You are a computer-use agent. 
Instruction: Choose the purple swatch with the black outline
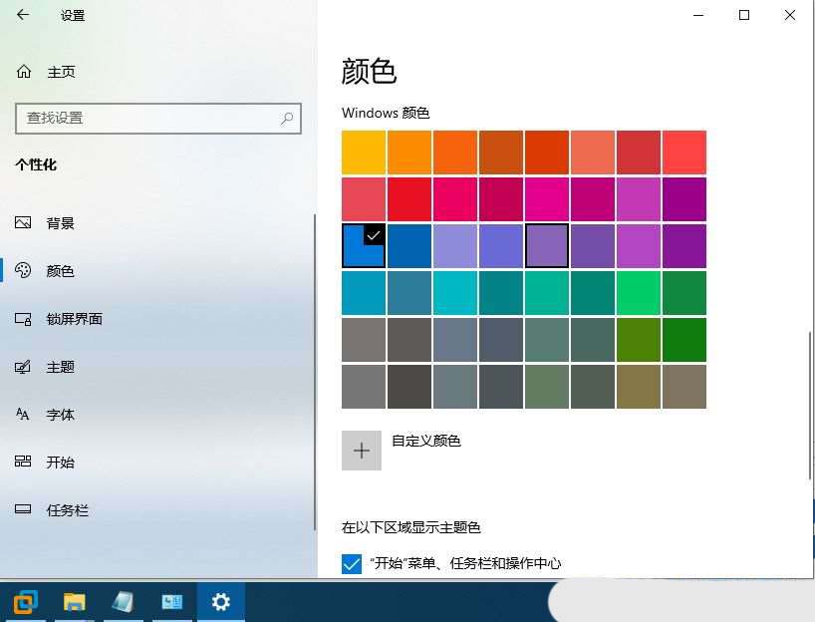(547, 246)
